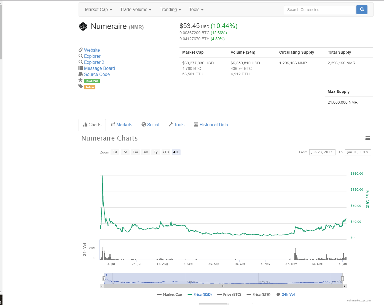Click the tag icon beside Token badge

(80, 86)
